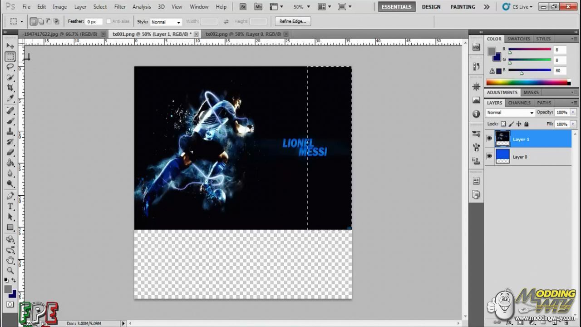Switch to the Channels tab
This screenshot has height=327, width=581.
pyautogui.click(x=519, y=103)
